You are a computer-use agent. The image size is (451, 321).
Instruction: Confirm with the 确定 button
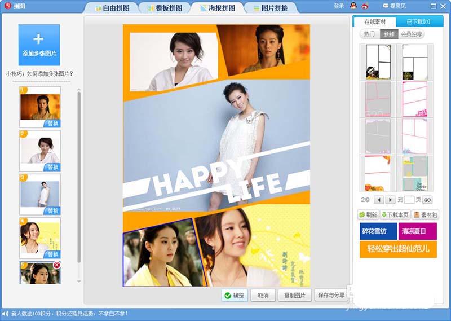click(235, 296)
